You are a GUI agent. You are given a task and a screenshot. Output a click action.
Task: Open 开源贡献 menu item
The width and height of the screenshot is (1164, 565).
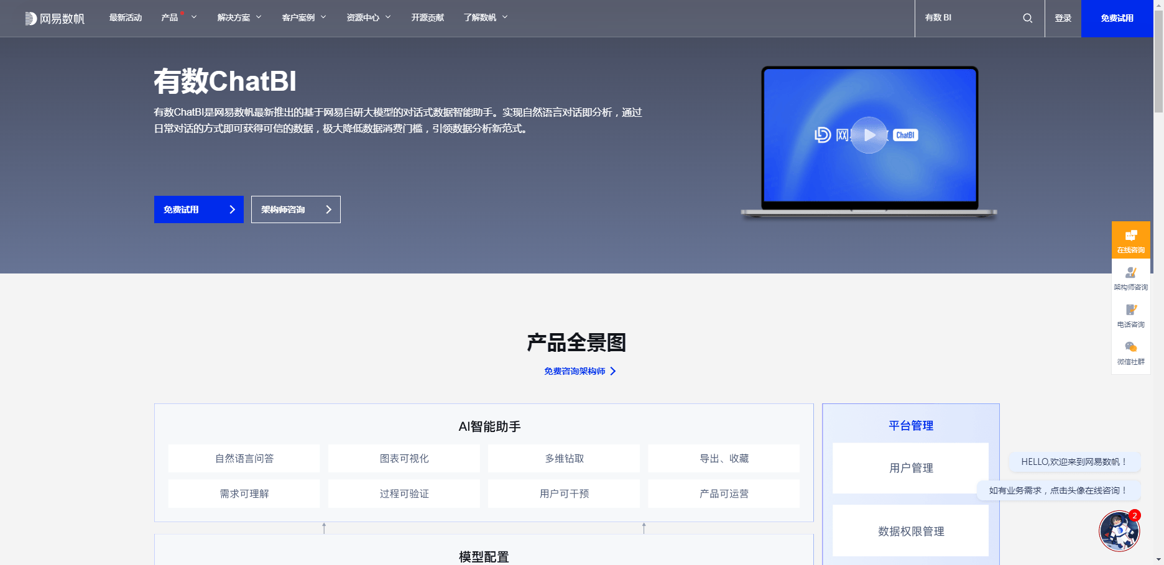tap(428, 17)
